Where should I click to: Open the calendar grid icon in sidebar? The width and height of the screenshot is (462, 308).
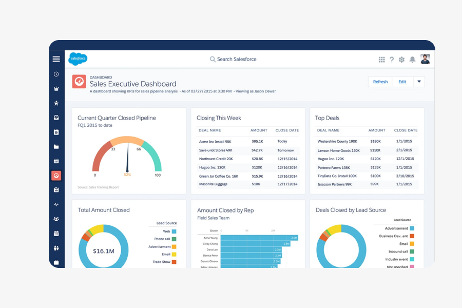point(56,234)
